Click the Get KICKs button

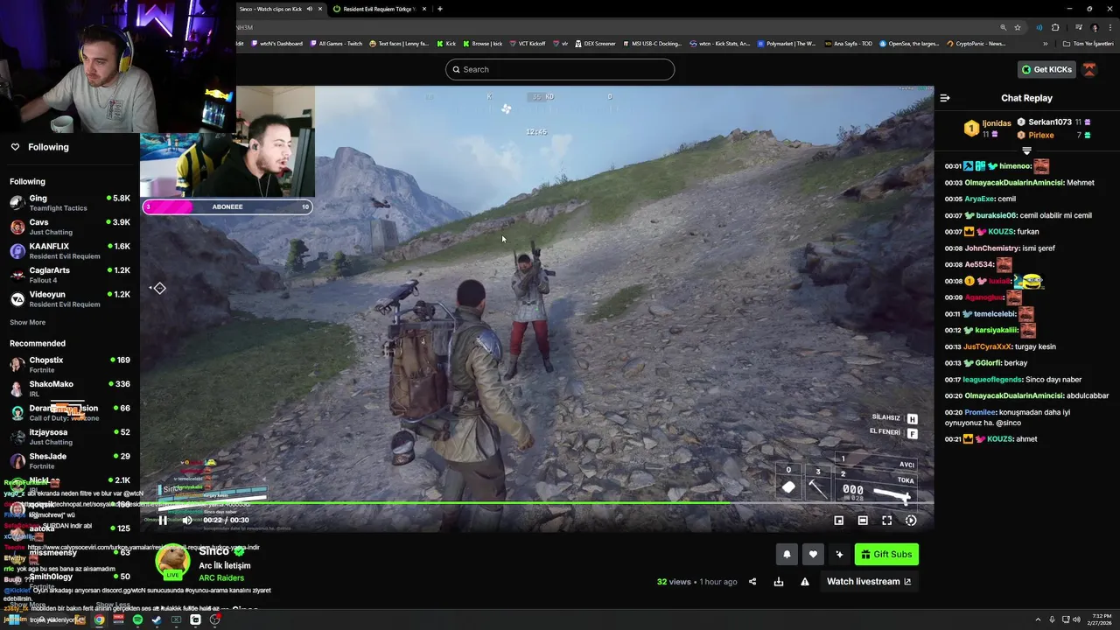pos(1046,69)
